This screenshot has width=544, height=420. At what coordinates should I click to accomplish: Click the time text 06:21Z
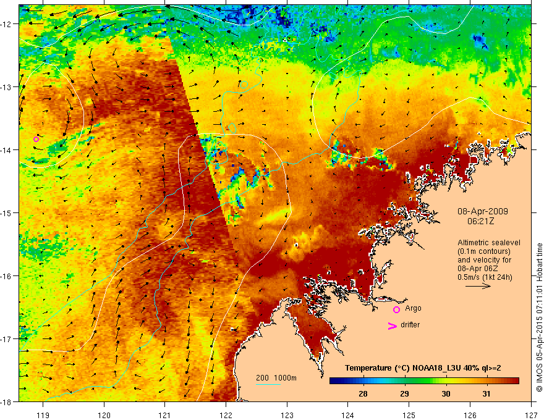click(x=481, y=221)
